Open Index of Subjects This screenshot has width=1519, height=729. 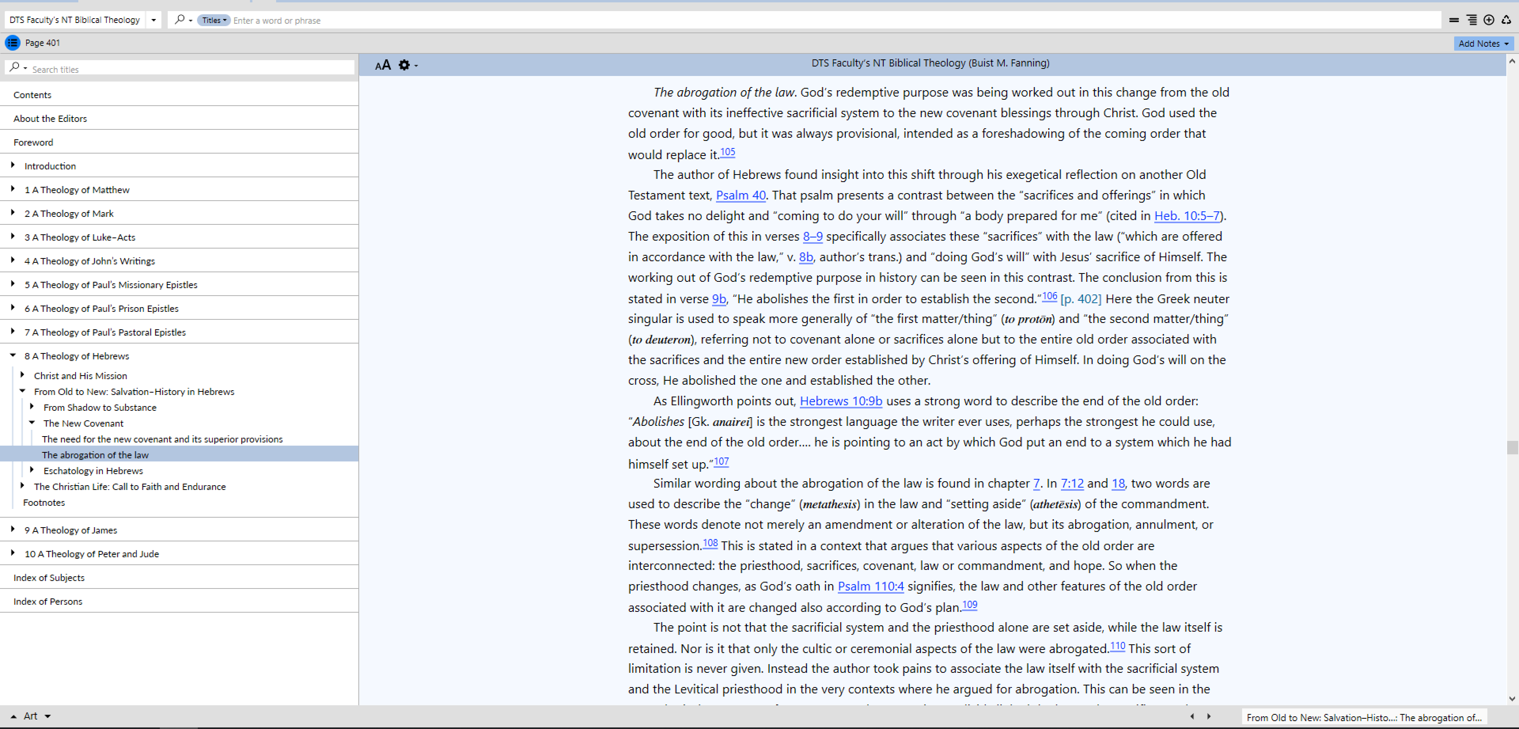[179, 577]
